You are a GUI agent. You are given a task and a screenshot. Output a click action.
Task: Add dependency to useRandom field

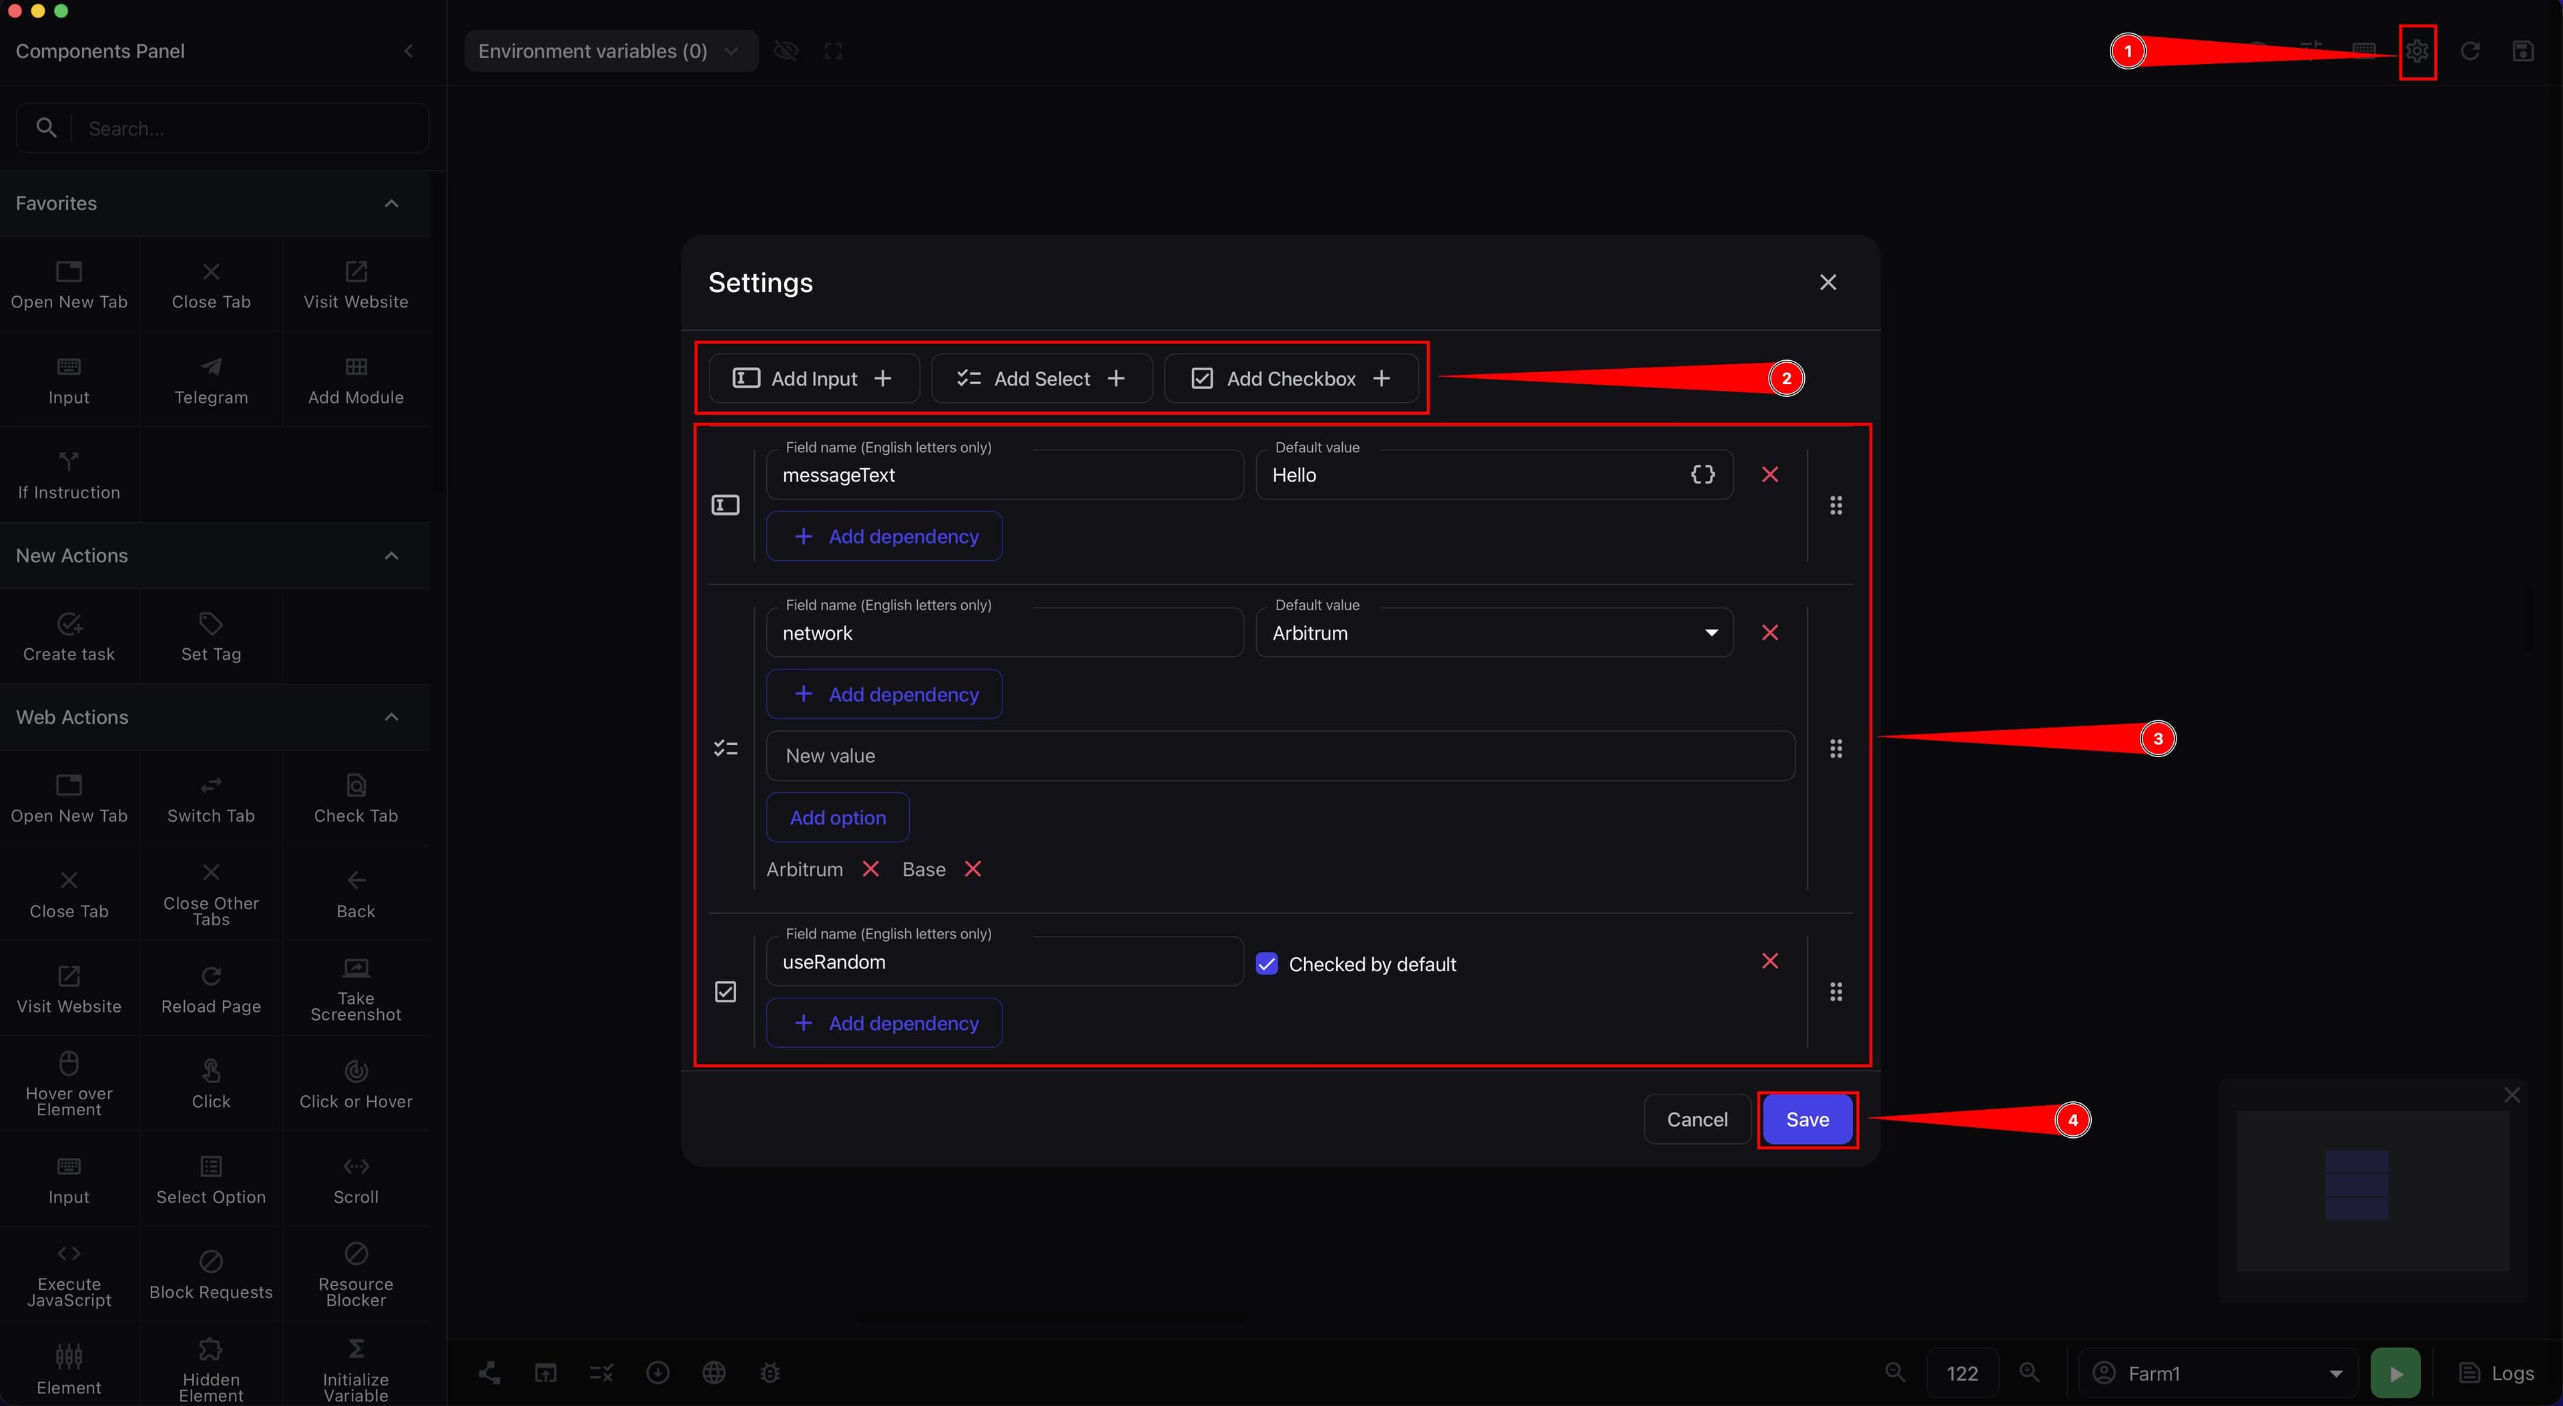pos(884,1023)
